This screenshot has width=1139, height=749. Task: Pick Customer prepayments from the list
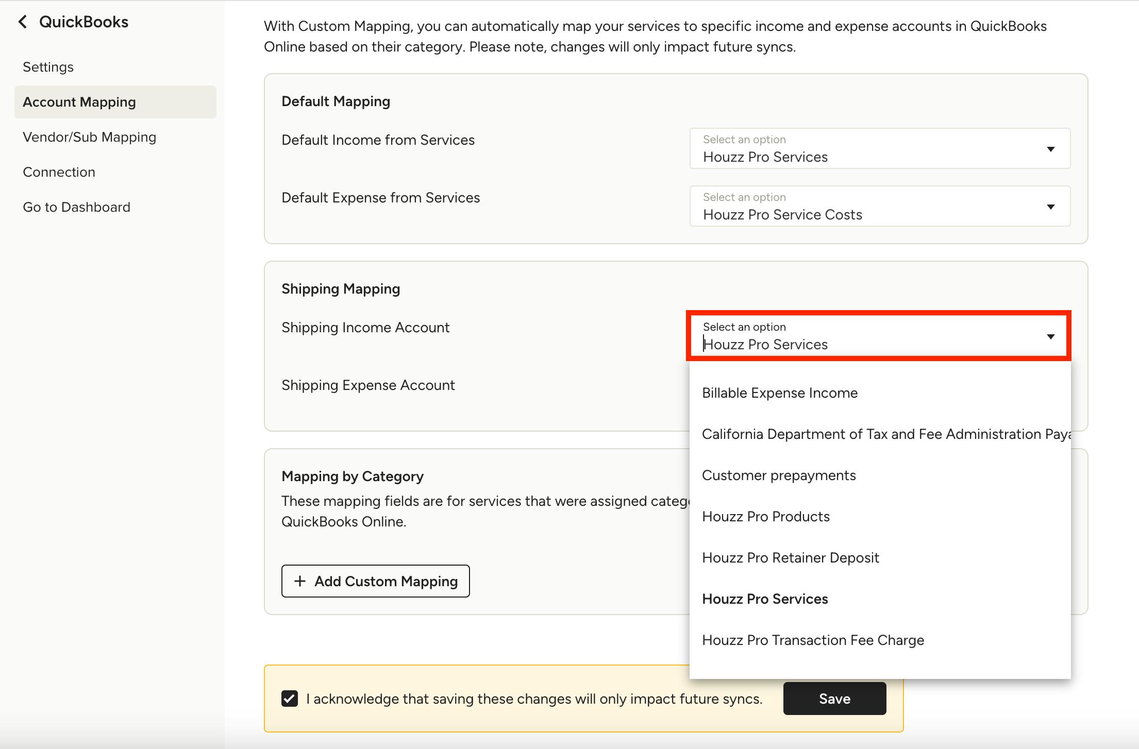[779, 475]
